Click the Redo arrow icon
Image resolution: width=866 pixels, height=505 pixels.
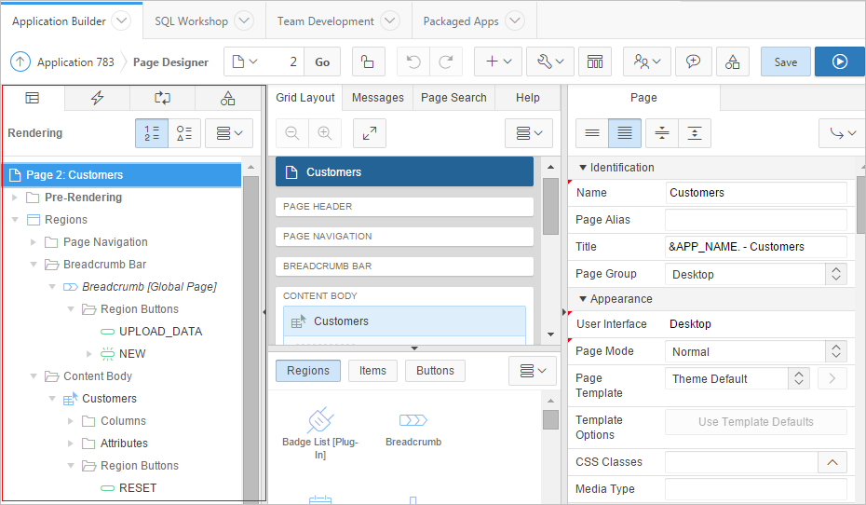click(x=446, y=61)
